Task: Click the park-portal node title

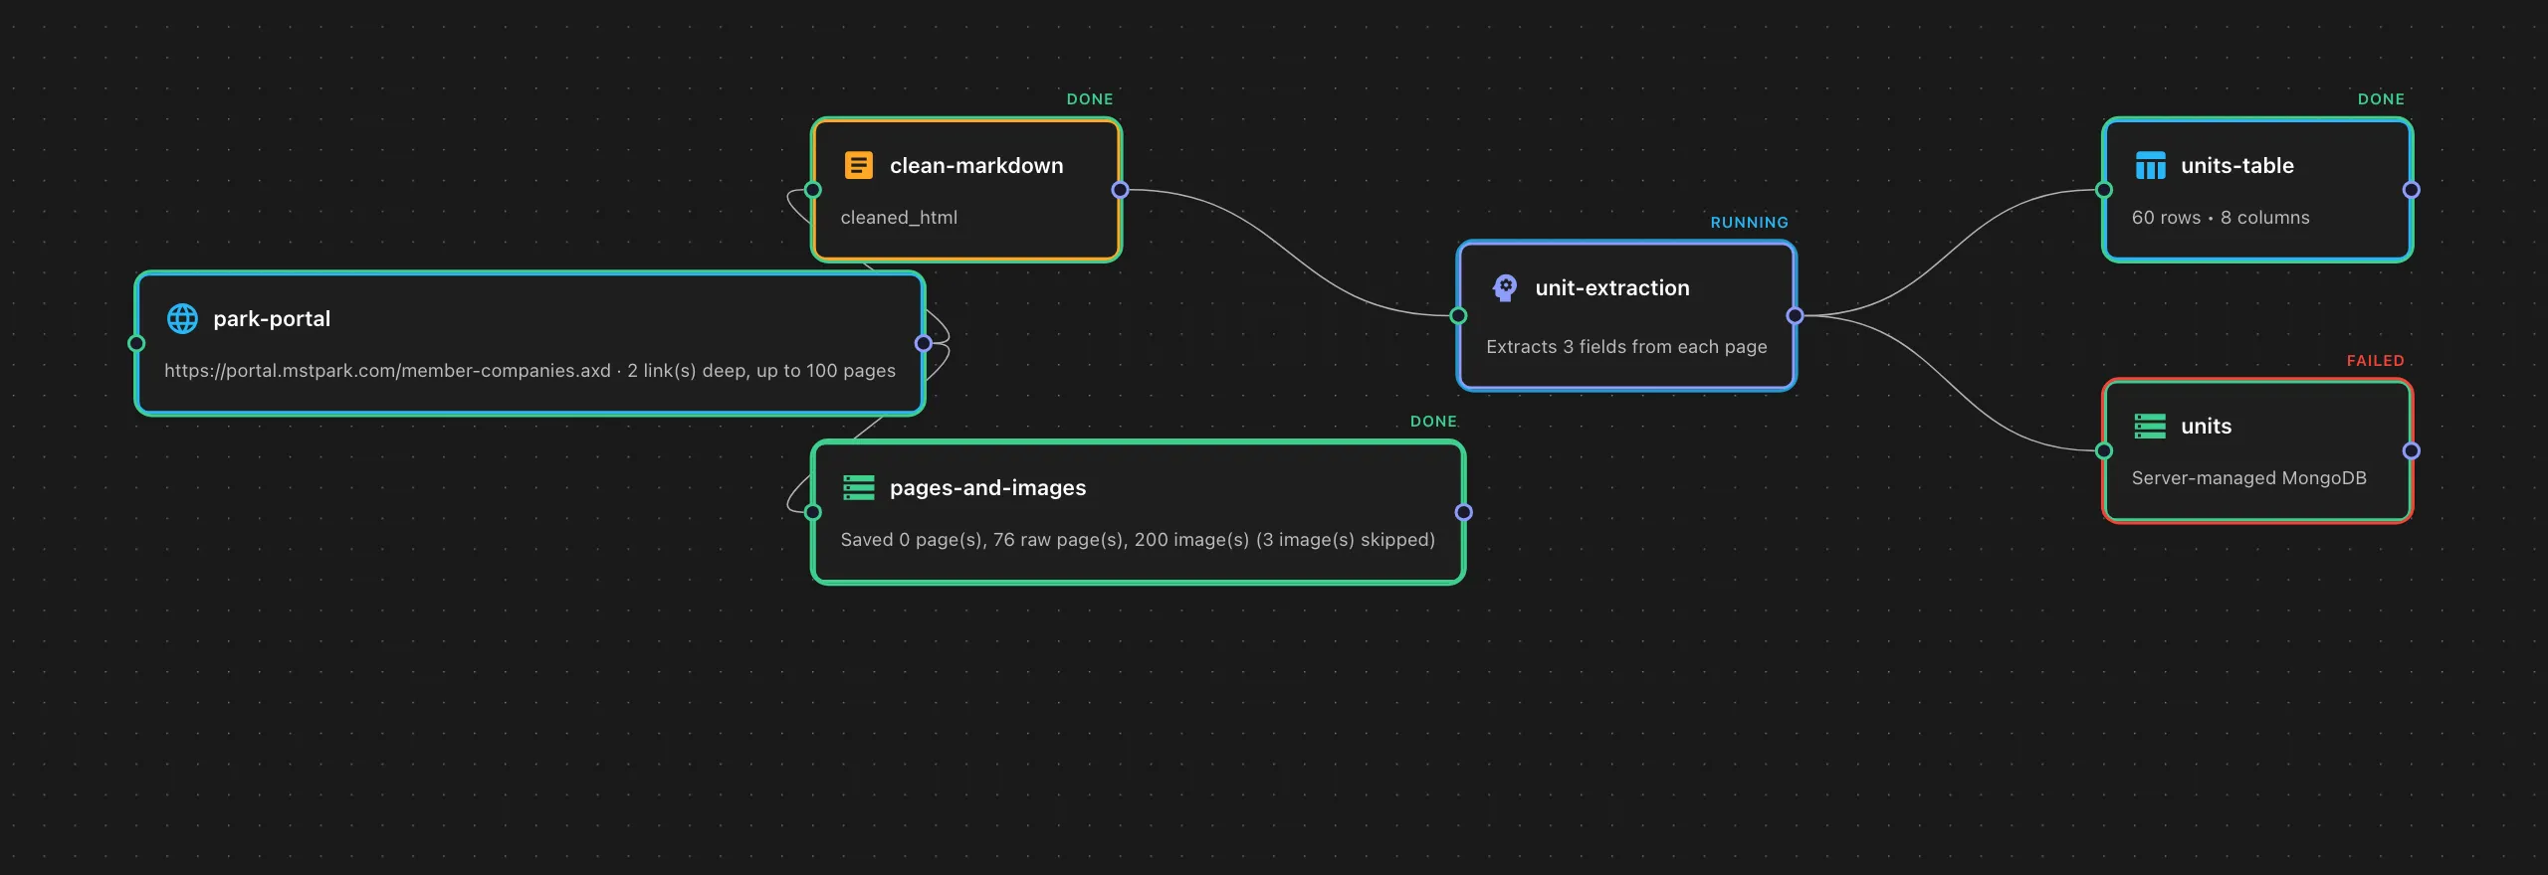Action: coord(272,319)
